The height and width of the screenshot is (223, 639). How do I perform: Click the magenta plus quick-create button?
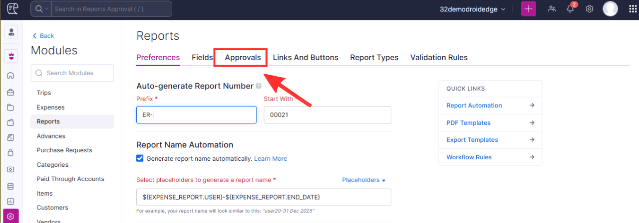[x=529, y=9]
